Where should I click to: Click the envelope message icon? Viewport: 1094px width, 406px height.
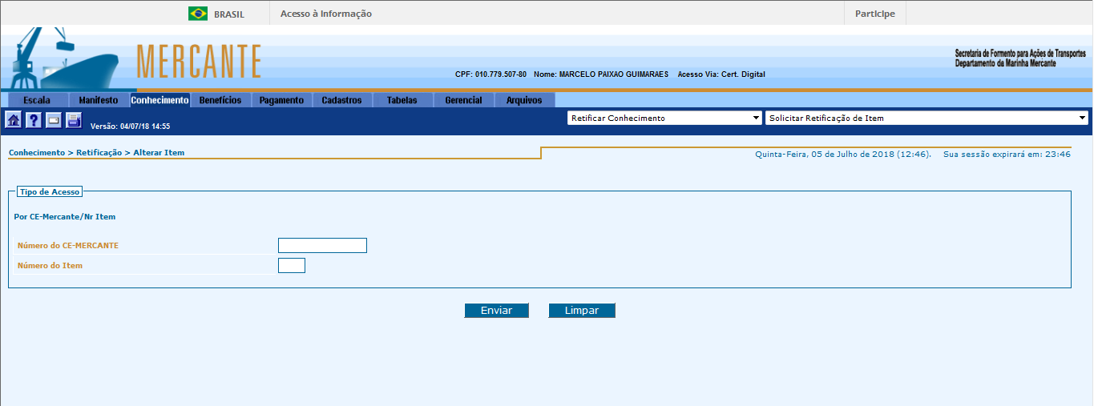pyautogui.click(x=54, y=121)
